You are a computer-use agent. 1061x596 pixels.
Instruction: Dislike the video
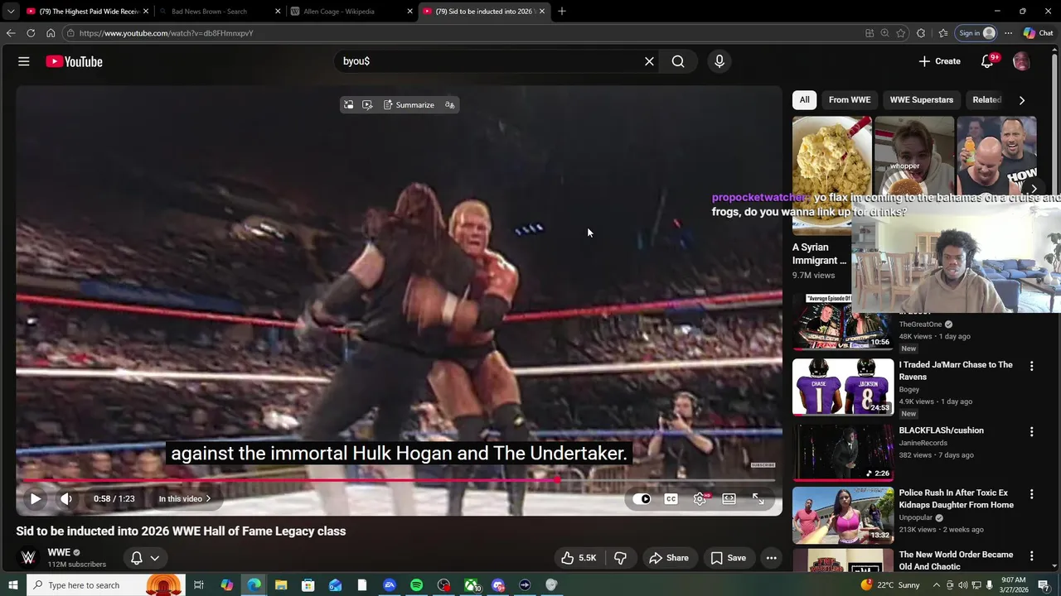620,558
